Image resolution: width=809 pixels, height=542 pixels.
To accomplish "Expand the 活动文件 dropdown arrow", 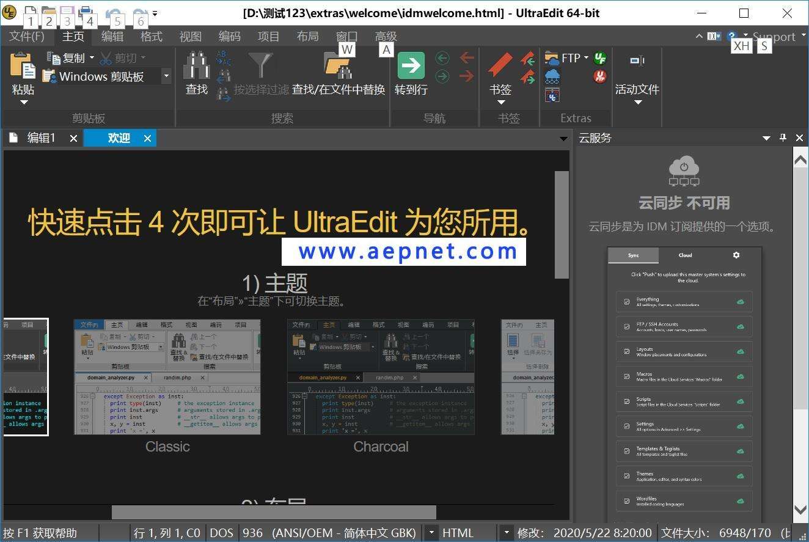I will click(x=637, y=102).
